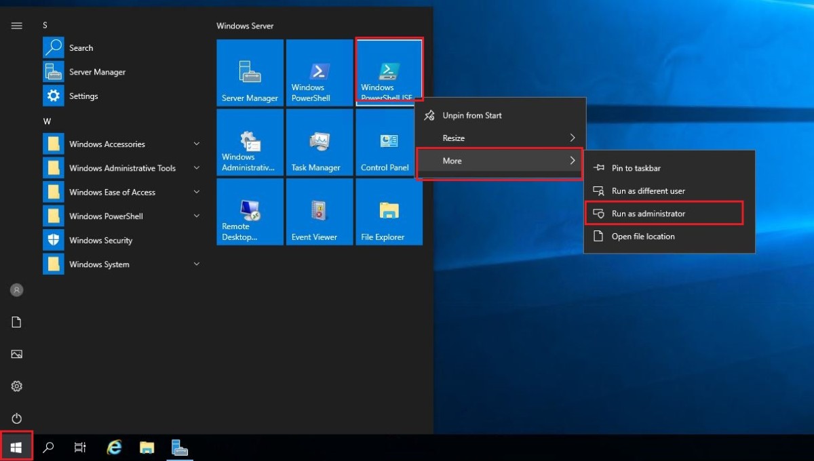This screenshot has width=814, height=461.
Task: Open Settings from the app list
Action: (x=122, y=96)
